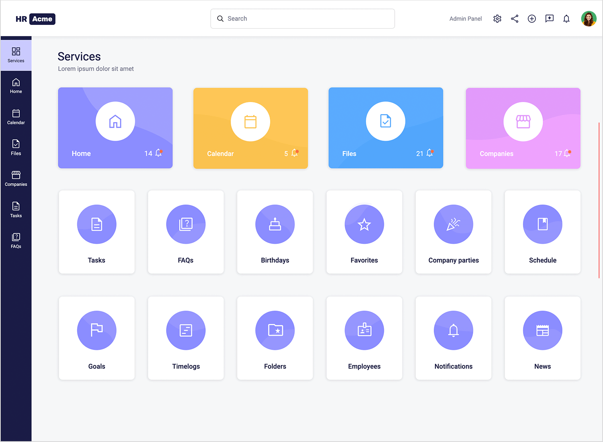Screen dimensions: 603x442
Task: Click the plus circle add icon
Action: coord(532,19)
